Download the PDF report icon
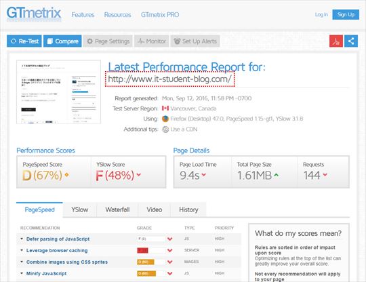The image size is (366, 282). coord(336,41)
